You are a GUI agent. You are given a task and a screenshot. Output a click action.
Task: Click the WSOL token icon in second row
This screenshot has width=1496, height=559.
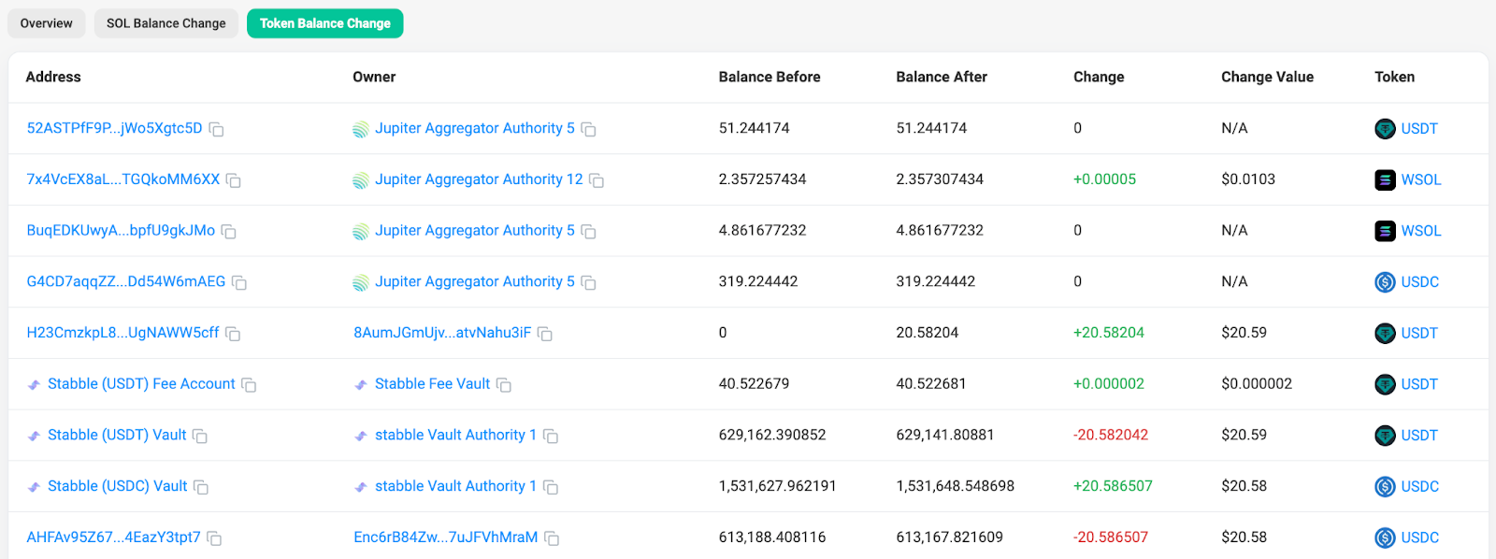[1385, 179]
